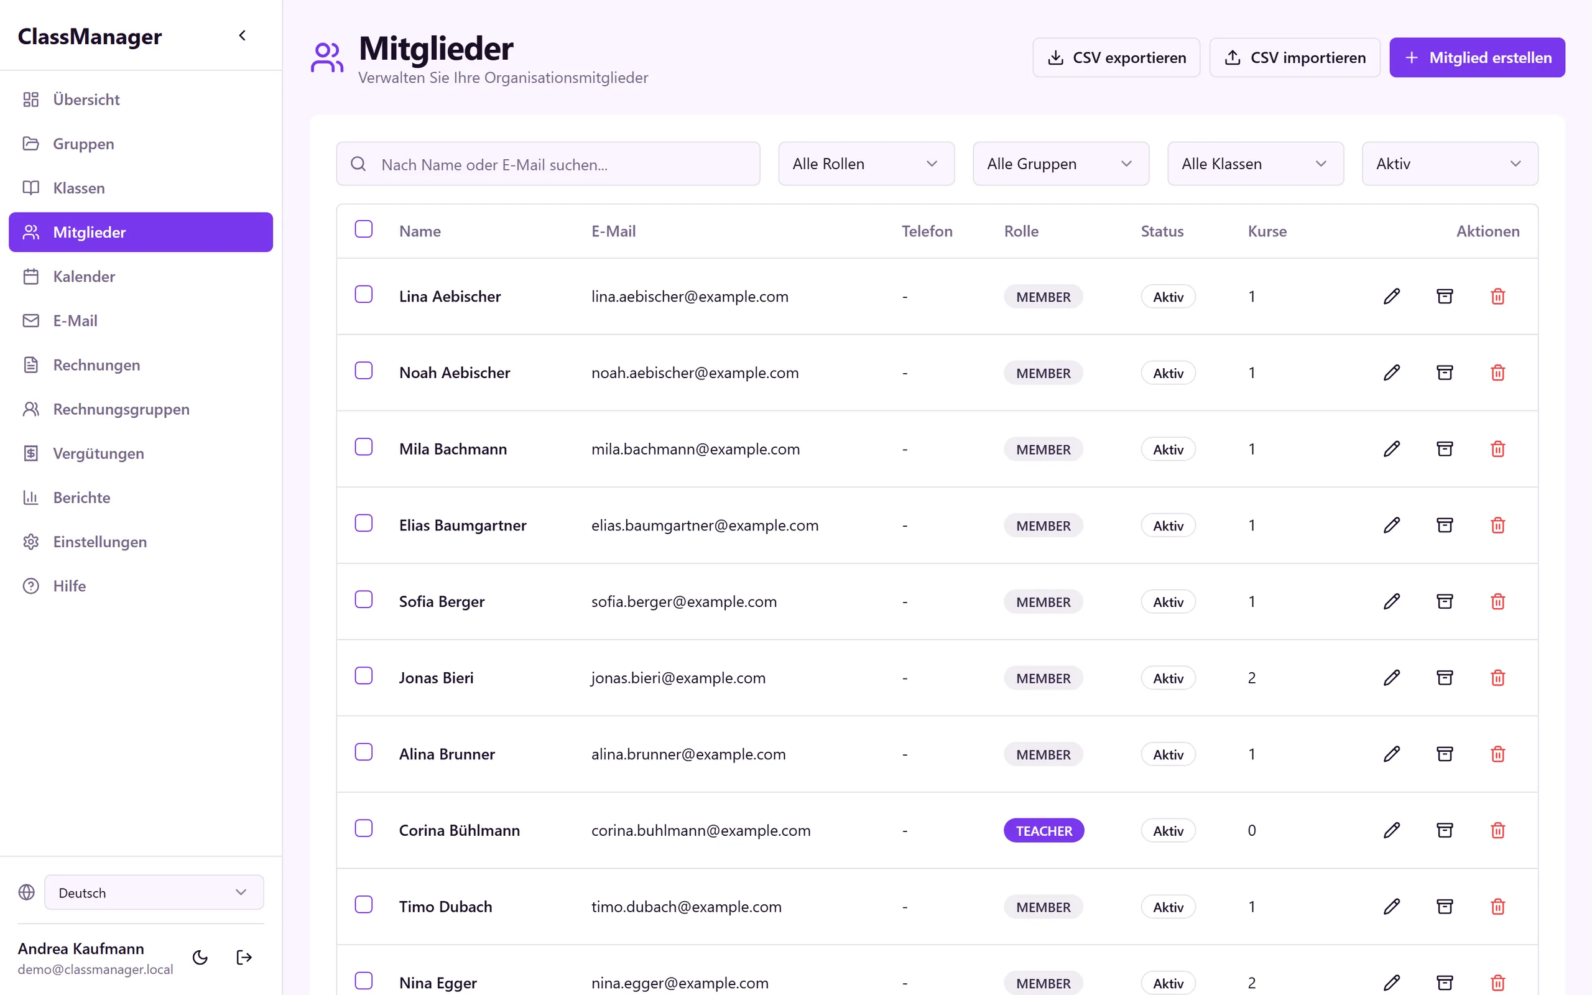Open Rechnungen in the sidebar
Screen dimensions: 1592x995
click(141, 364)
